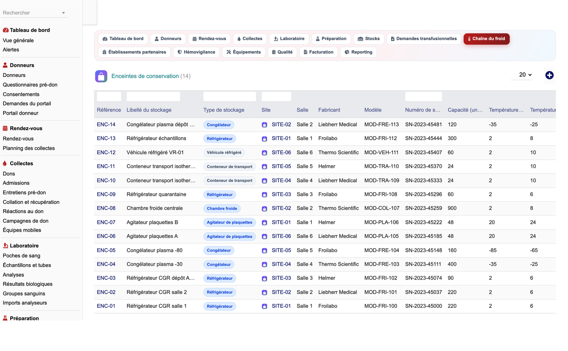Image resolution: width=568 pixels, height=351 pixels.
Task: Open the top Laboratoire tab
Action: [x=289, y=39]
